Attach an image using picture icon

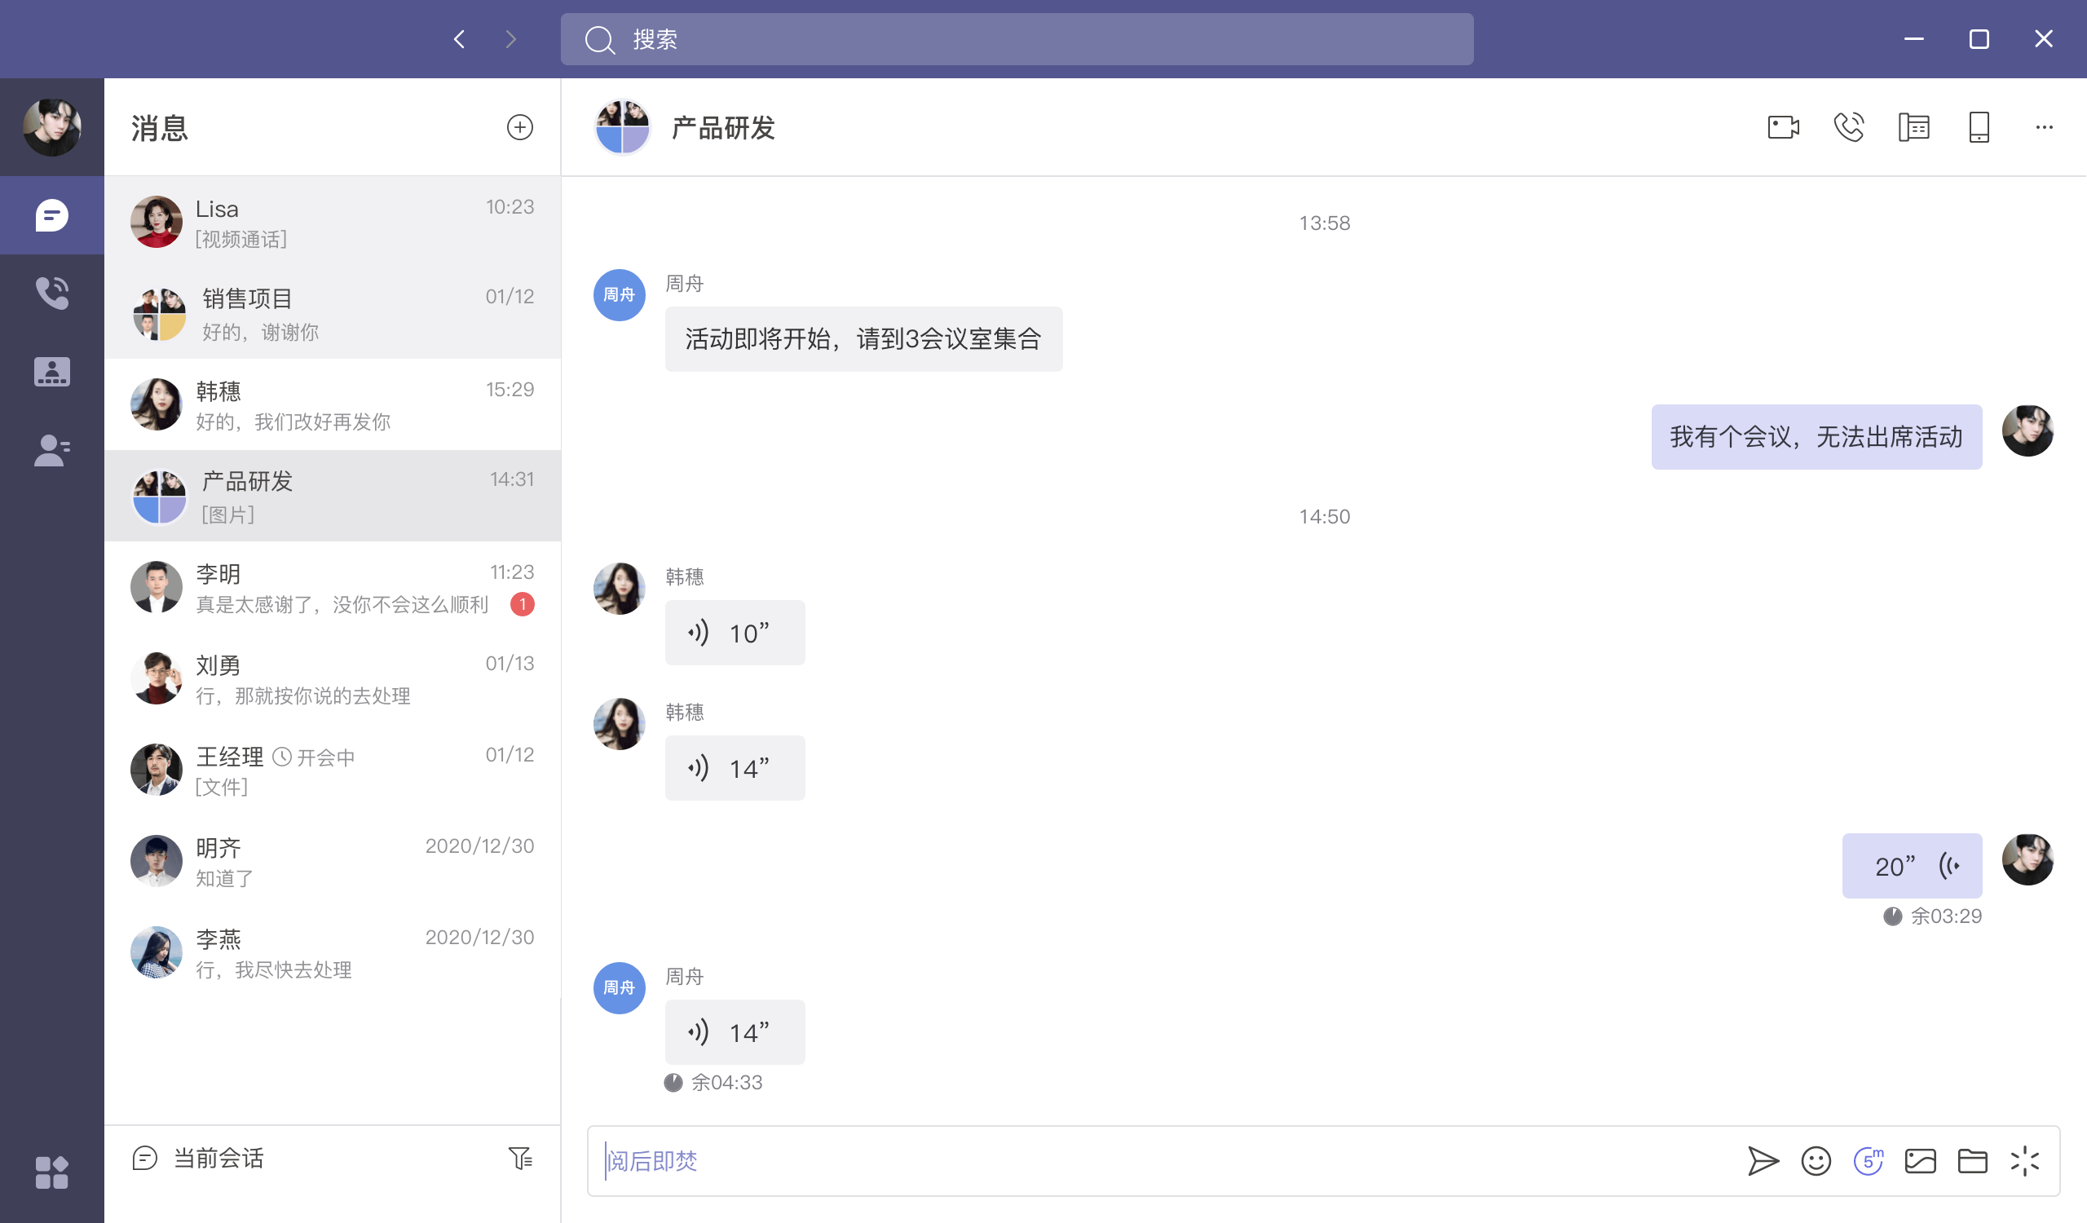point(1921,1161)
